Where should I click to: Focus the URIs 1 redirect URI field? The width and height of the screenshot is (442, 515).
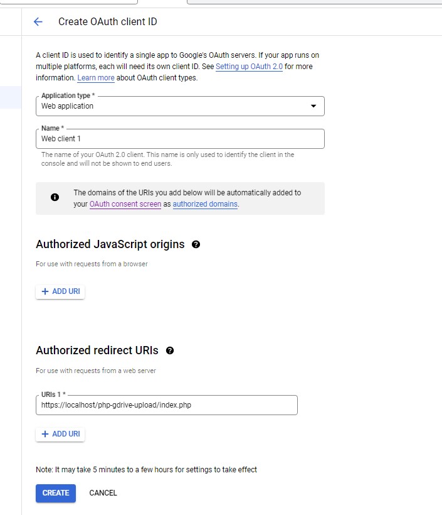[x=167, y=405]
